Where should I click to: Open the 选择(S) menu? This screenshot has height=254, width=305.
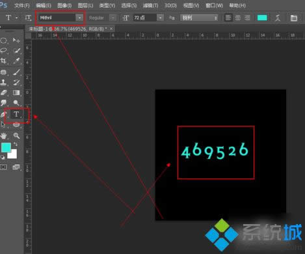point(129,5)
